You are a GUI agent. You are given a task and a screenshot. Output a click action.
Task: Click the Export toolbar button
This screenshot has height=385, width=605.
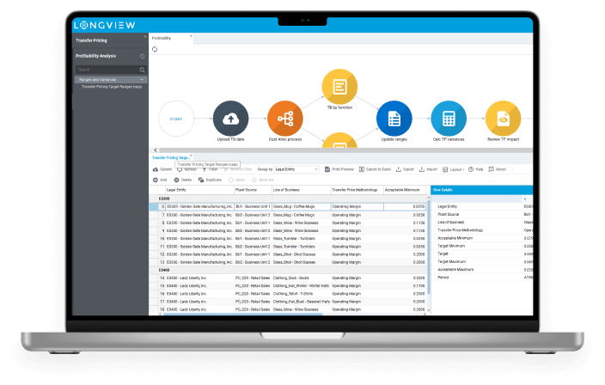[405, 169]
